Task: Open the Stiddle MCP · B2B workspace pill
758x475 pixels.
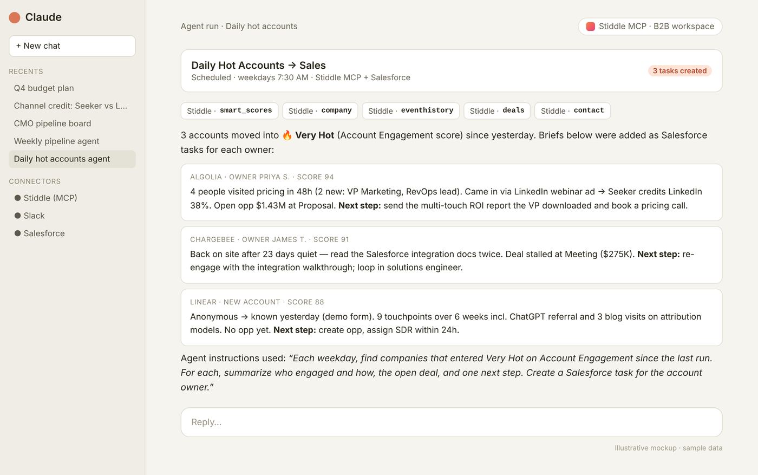Action: point(650,27)
